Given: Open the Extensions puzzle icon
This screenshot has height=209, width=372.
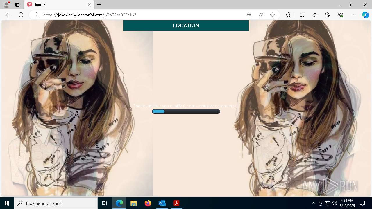Looking at the screenshot, I should pyautogui.click(x=288, y=15).
